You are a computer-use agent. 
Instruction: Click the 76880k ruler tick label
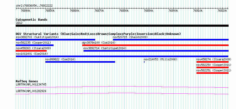point(124,11)
